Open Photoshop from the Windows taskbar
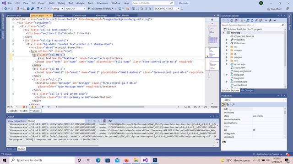The height and width of the screenshot is (164, 293). coord(155,160)
